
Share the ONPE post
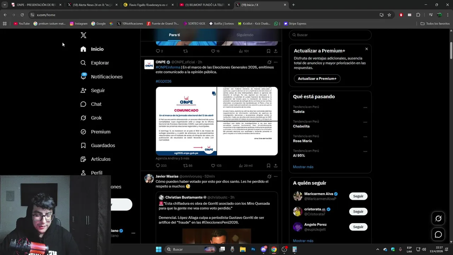[x=276, y=165]
